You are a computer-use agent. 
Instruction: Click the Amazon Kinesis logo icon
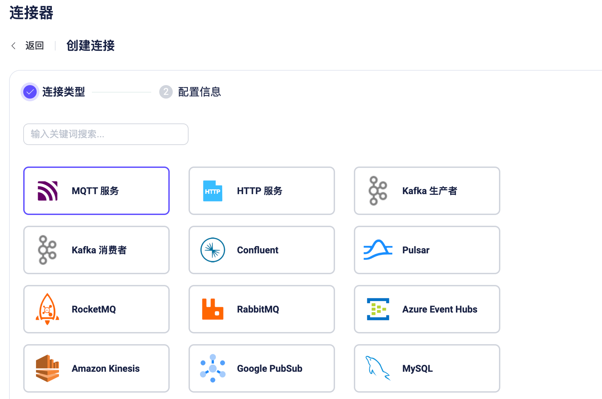[x=47, y=368]
